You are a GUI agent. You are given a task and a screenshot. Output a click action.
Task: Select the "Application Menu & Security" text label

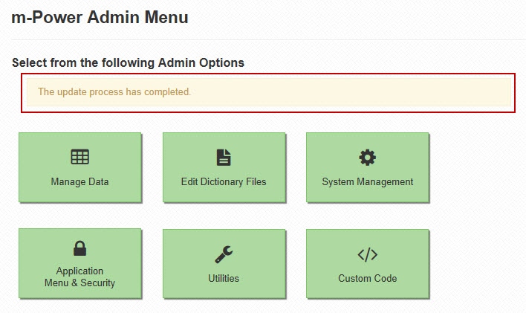[x=79, y=277]
